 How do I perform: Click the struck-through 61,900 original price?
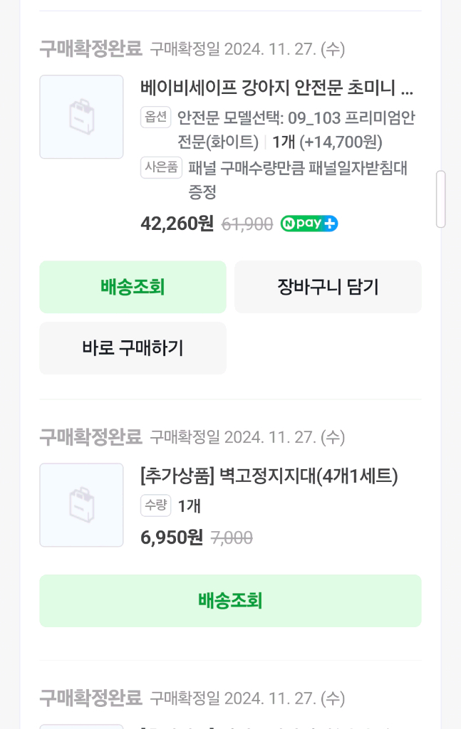[x=247, y=224]
